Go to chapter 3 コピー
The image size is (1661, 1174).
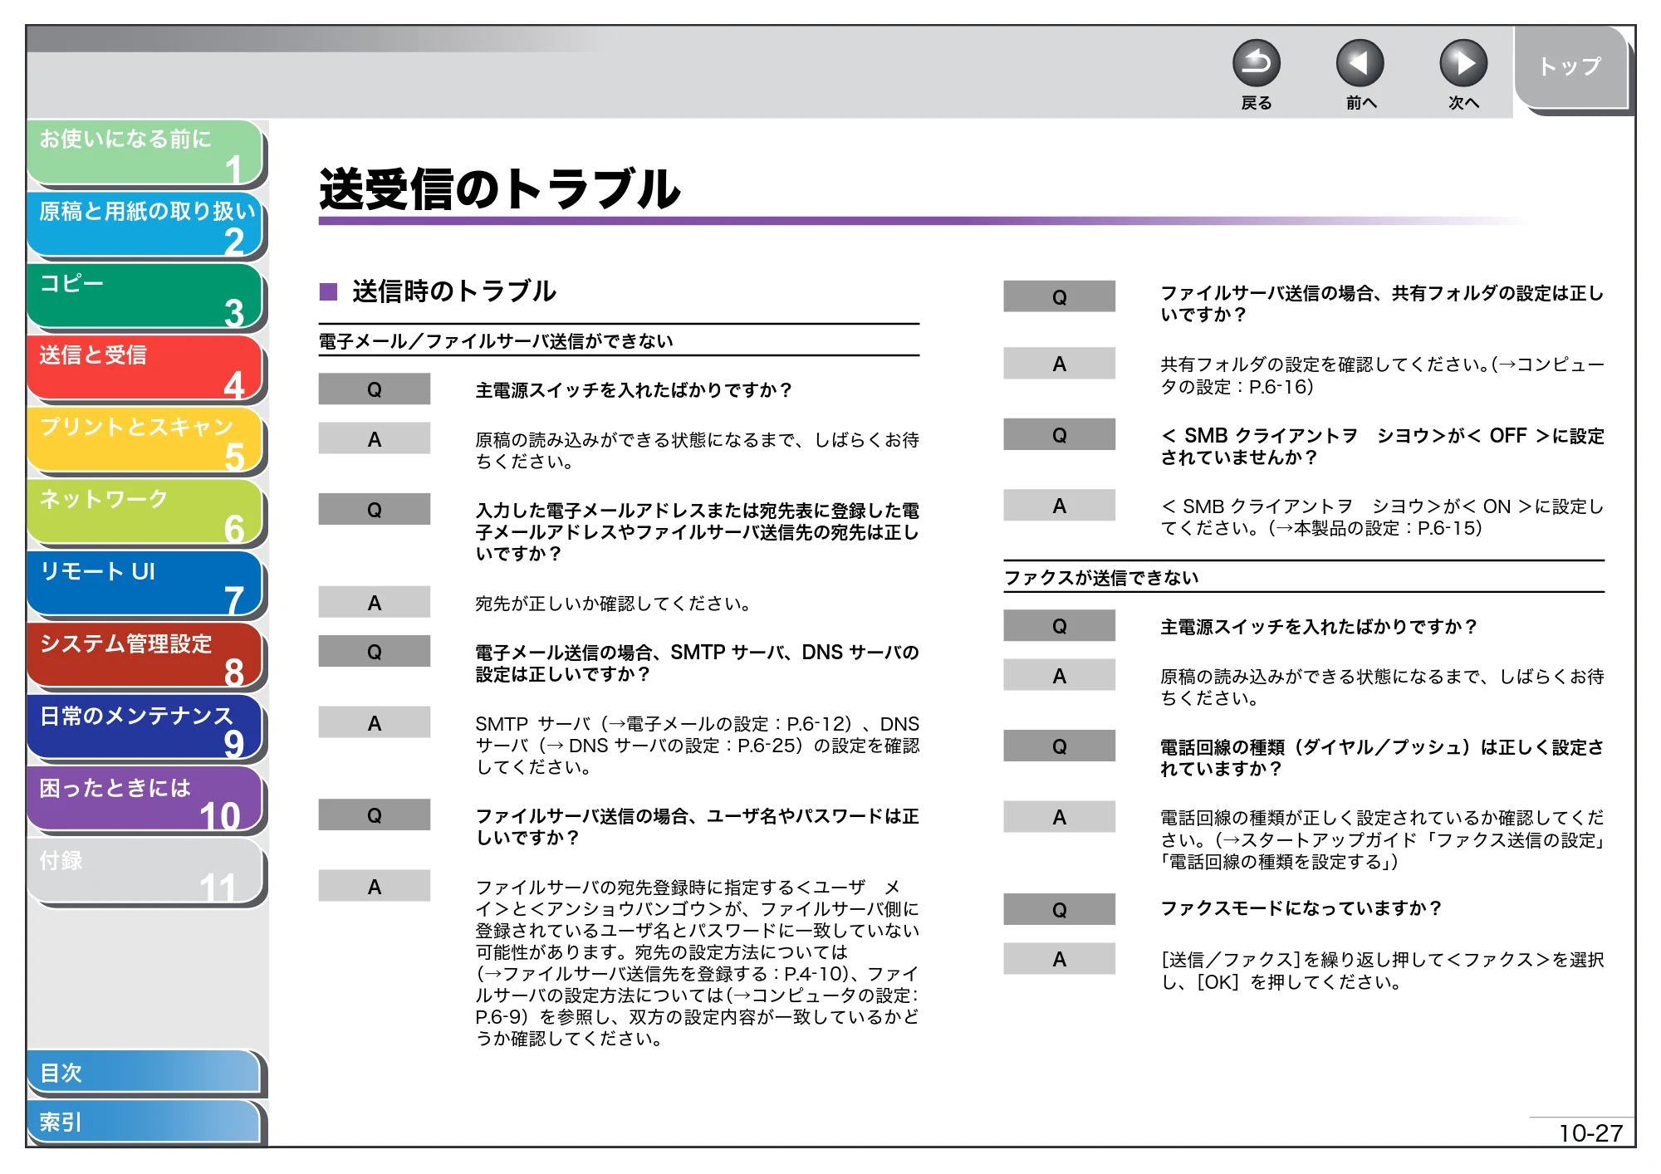(x=145, y=296)
